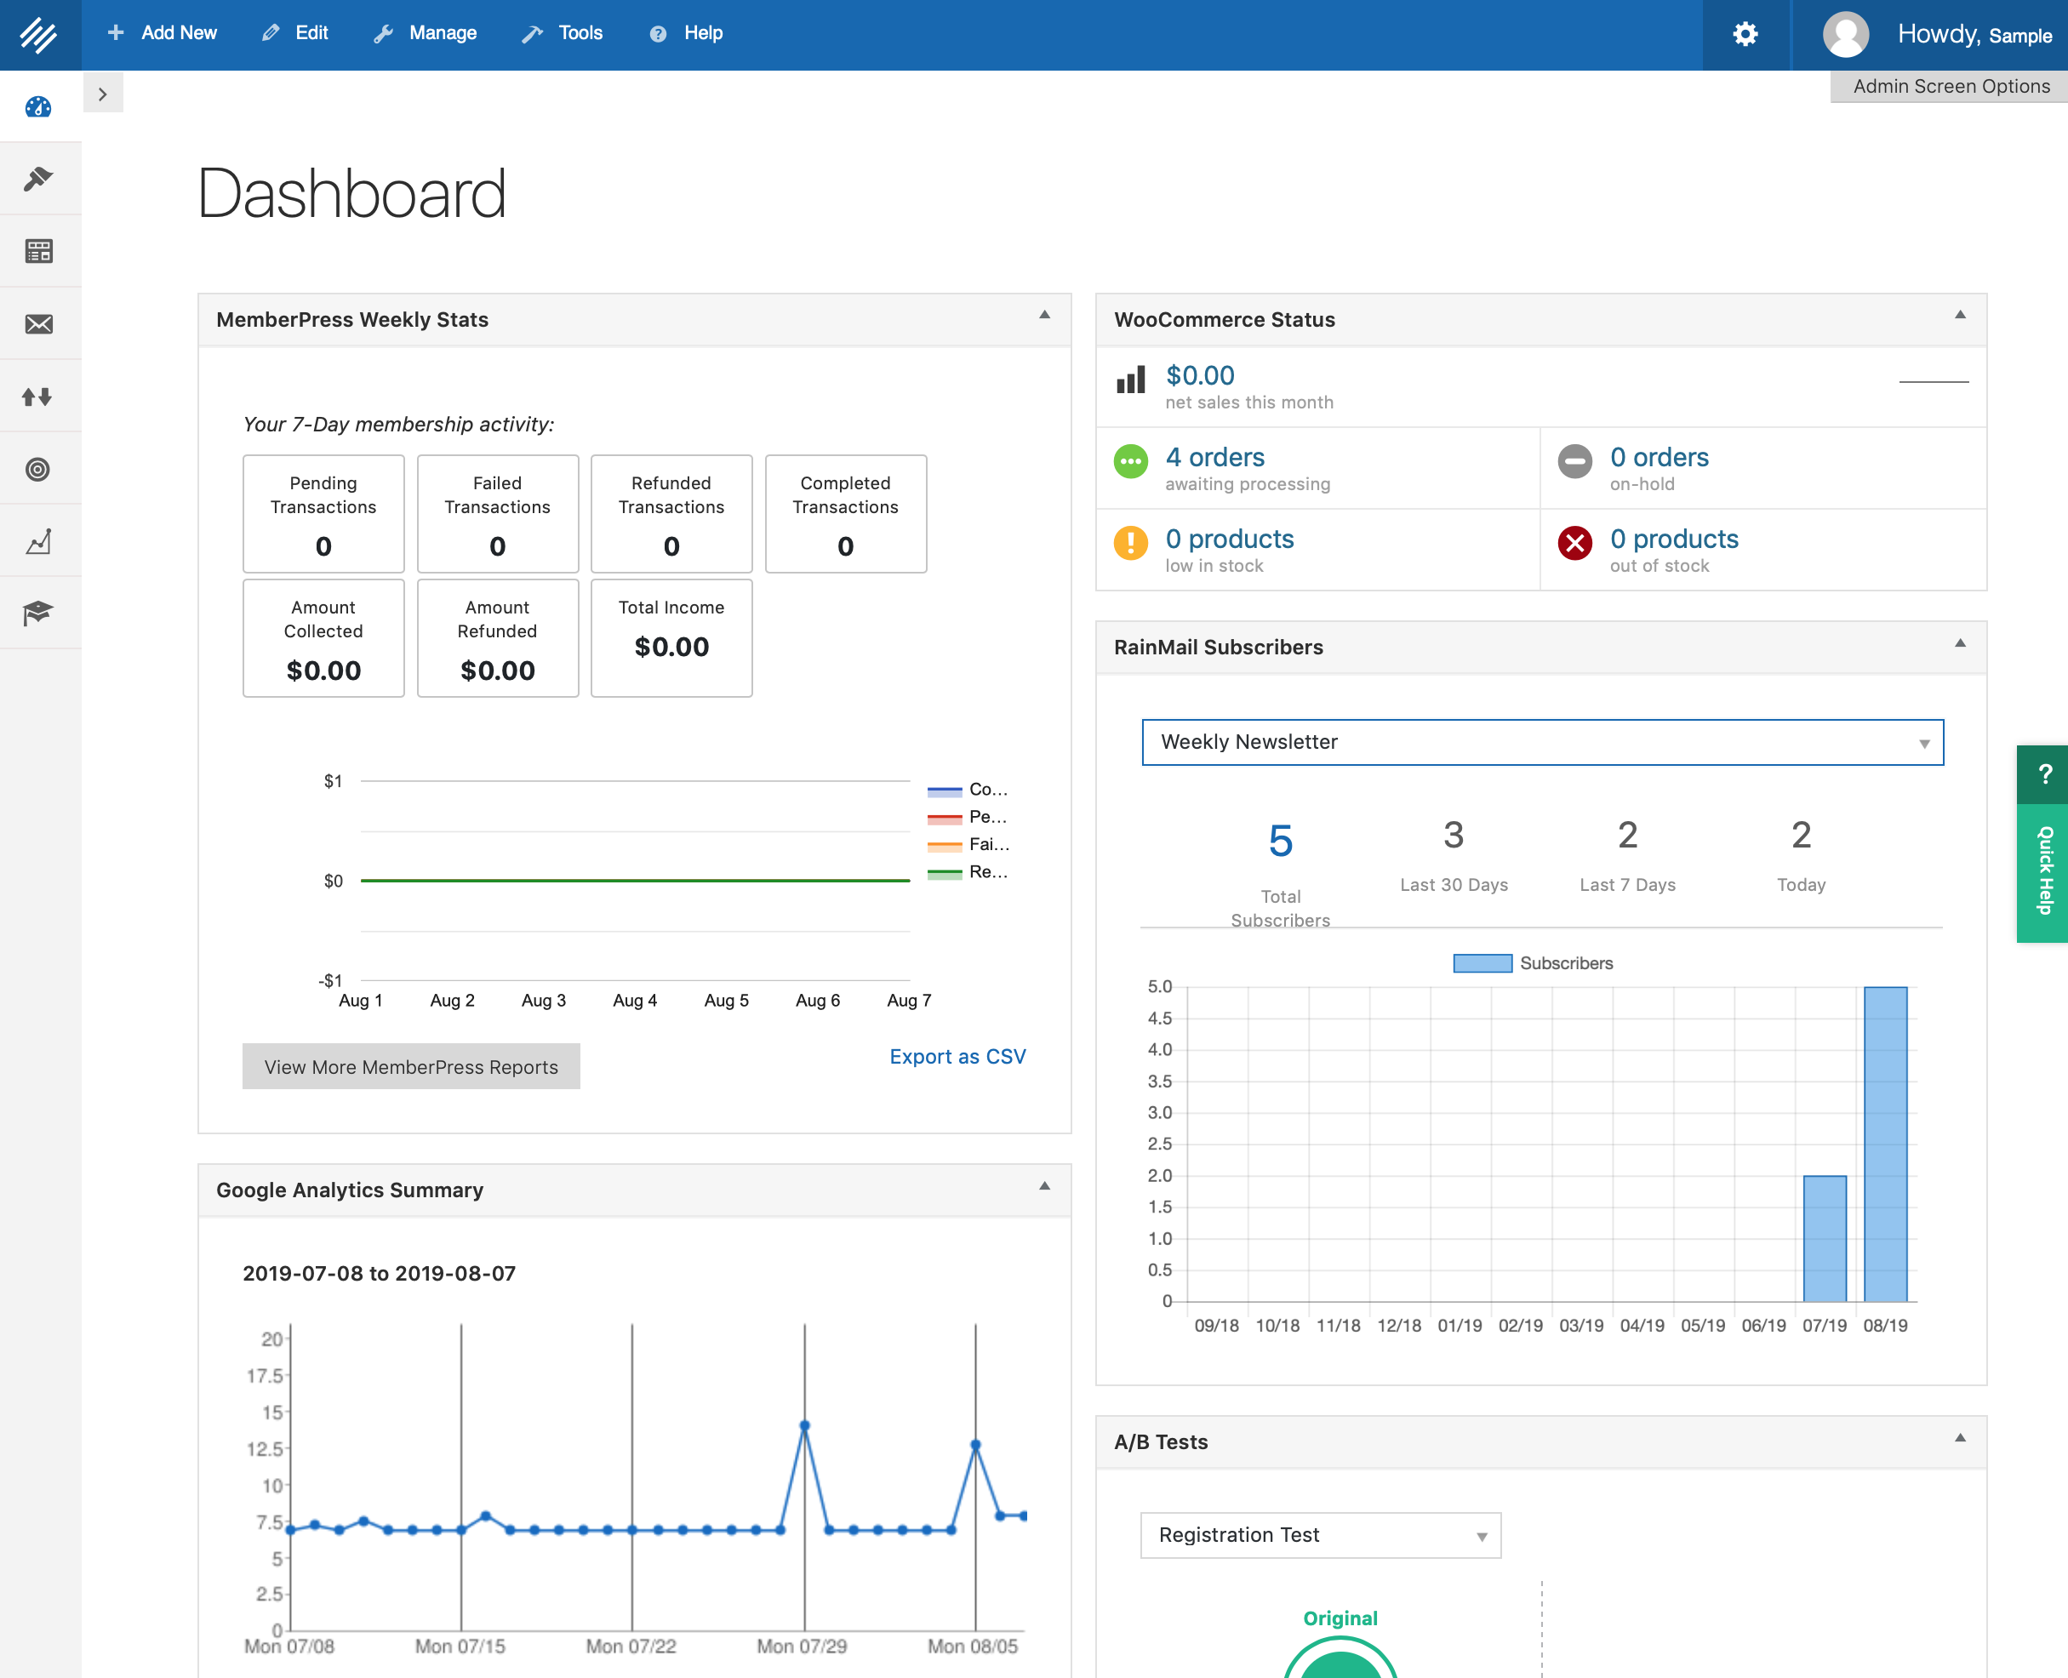
Task: Open the Add New menu
Action: [163, 34]
